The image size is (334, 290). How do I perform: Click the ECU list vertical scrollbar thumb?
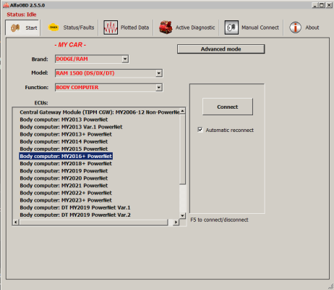183,149
